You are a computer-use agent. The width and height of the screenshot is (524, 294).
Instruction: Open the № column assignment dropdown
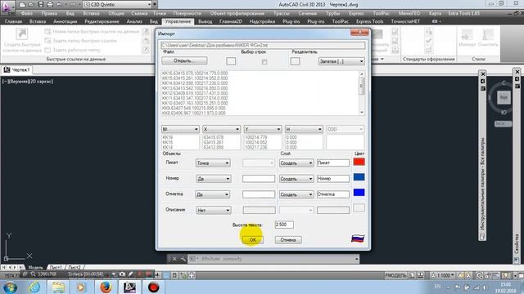coord(180,129)
